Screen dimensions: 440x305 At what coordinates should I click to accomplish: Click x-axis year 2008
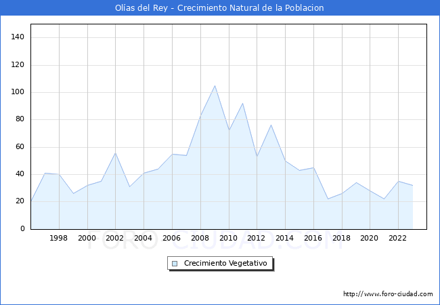click(x=200, y=238)
